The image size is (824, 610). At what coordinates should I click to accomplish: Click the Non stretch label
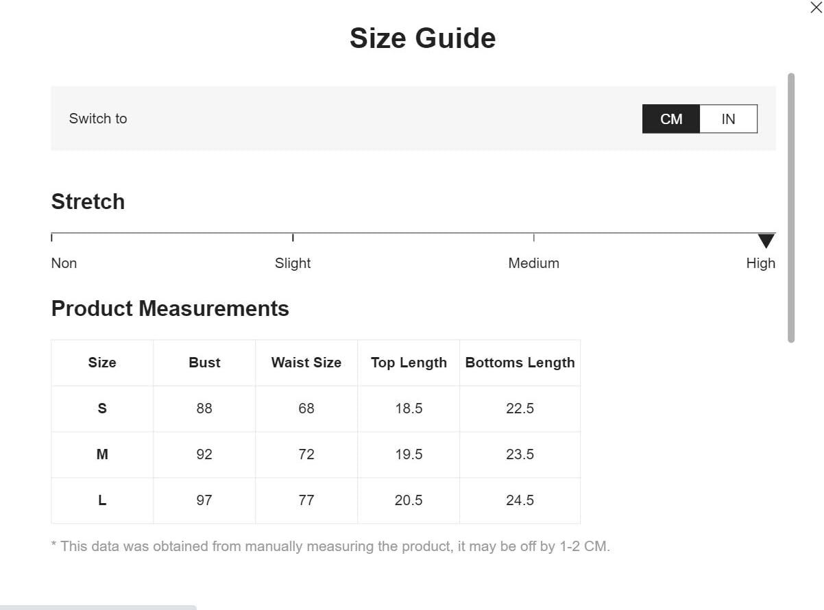coord(64,263)
